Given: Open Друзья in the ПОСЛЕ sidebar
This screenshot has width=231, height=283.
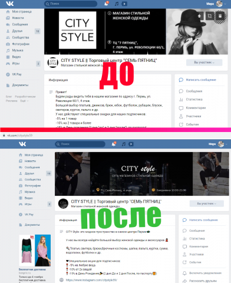Looking at the screenshot, I should tap(27, 173).
